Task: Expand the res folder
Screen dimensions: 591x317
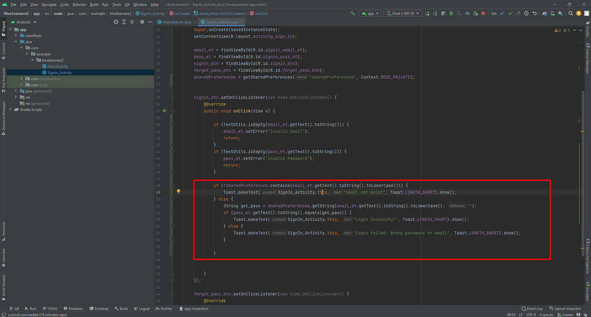Action: [x=16, y=97]
